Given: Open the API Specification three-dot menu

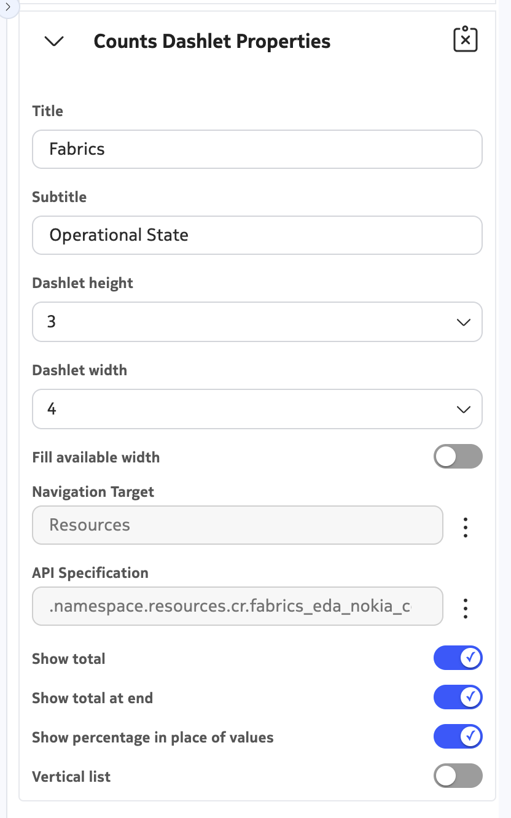Looking at the screenshot, I should tap(466, 608).
